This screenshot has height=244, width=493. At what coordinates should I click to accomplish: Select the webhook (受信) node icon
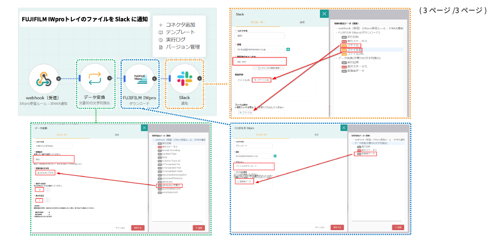[44, 79]
